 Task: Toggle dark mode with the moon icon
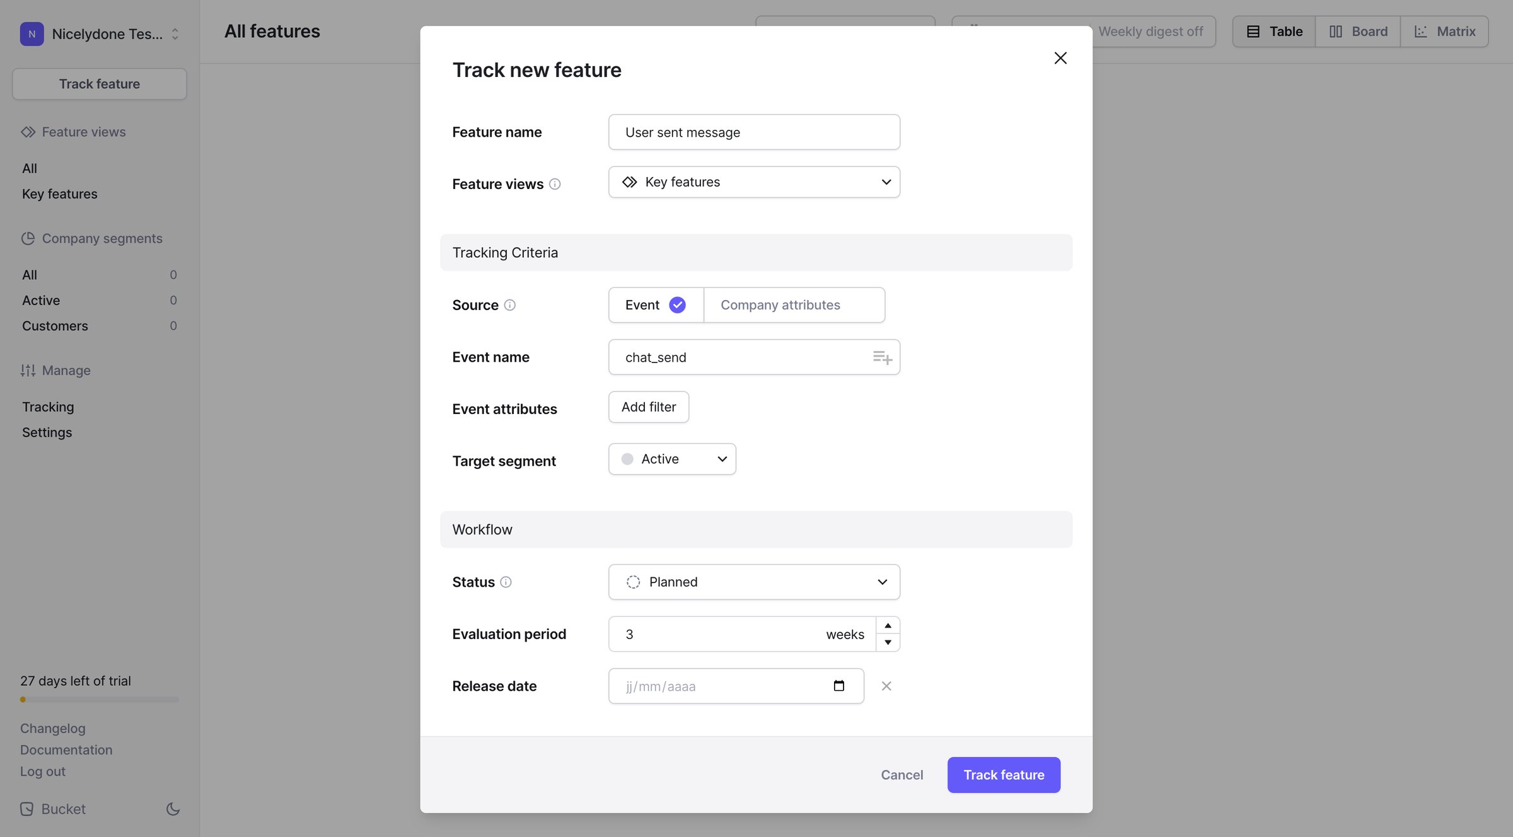pos(173,809)
